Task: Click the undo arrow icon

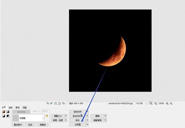Action: point(47,104)
